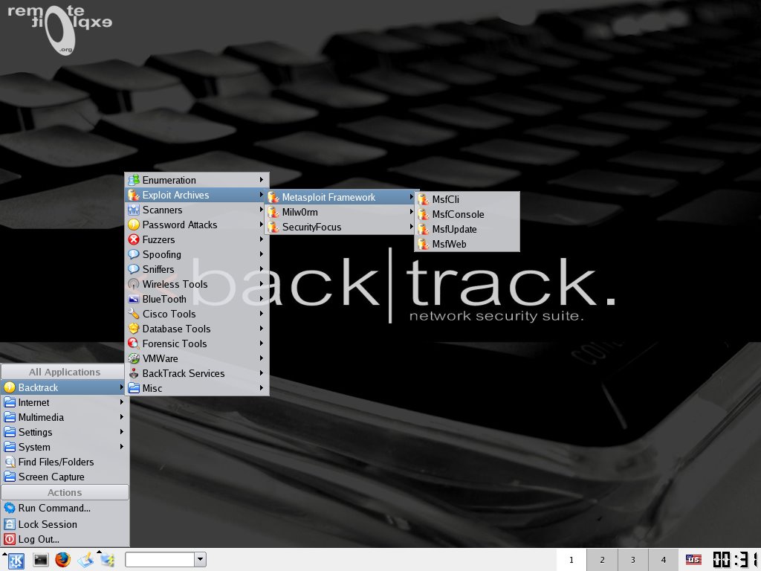Click the Cisco Tools wrench icon
This screenshot has width=761, height=571.
134,314
